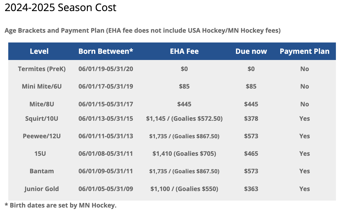Viewport: 356px width, 224px height.
Task: Select the "Payment Plan" column header
Action: click(304, 51)
